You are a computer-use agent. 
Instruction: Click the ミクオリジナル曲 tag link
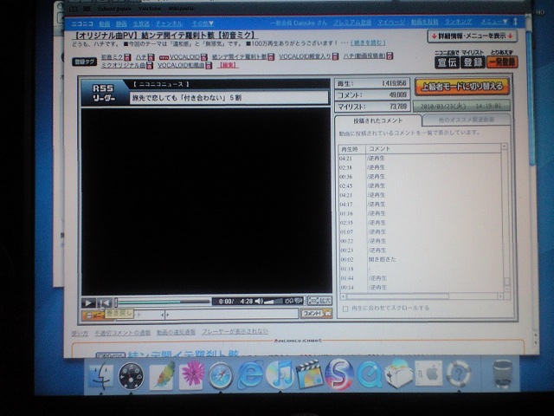click(x=123, y=66)
